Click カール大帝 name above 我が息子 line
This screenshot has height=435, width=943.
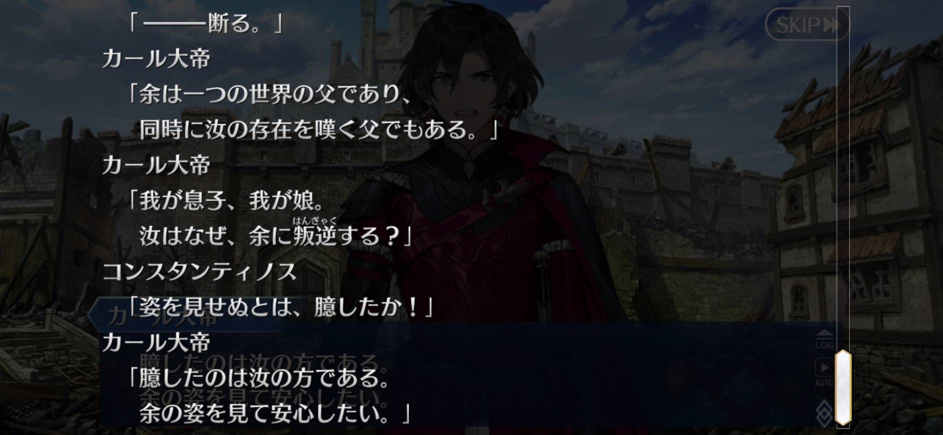tap(156, 165)
